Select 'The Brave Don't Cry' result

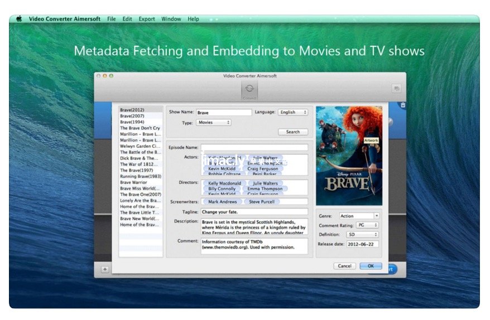(x=141, y=128)
